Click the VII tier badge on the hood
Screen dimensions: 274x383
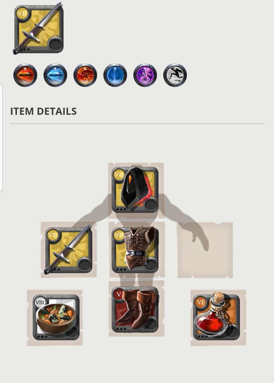point(119,174)
